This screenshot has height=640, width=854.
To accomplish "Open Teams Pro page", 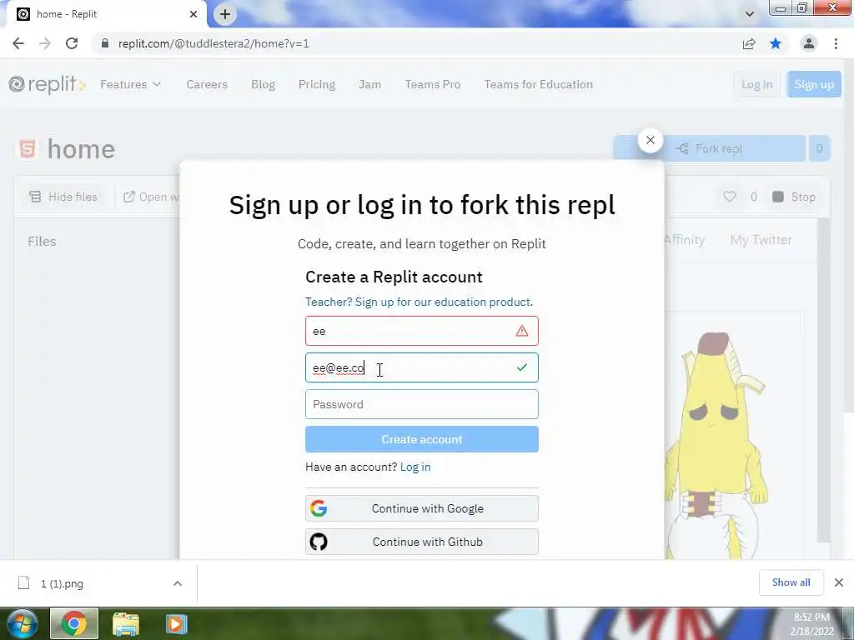I will click(433, 84).
